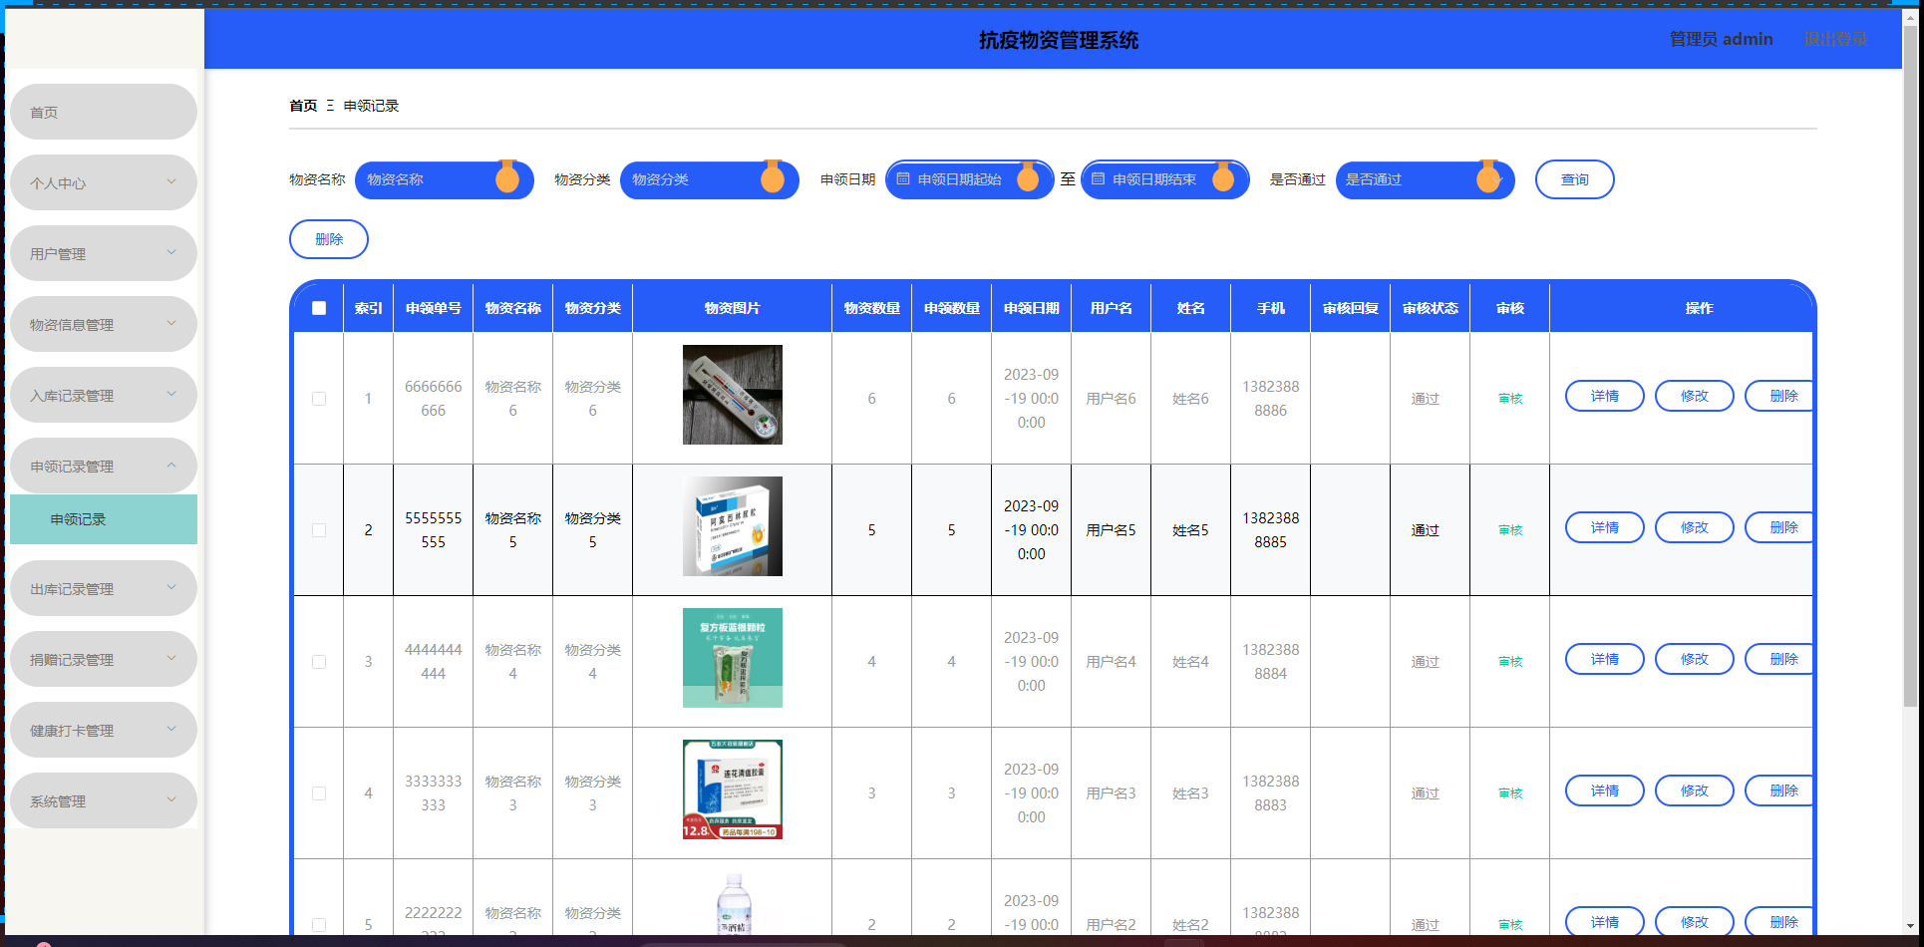
Task: Click 退出登录 in the header
Action: [x=1835, y=39]
